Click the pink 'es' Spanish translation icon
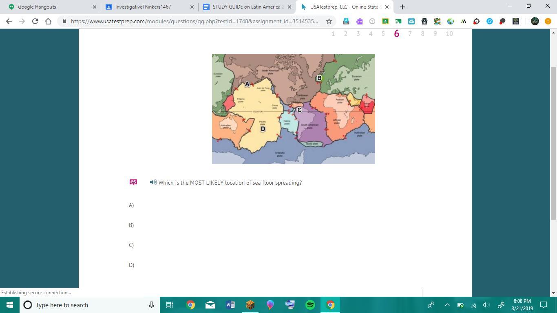557x313 pixels. click(x=133, y=182)
